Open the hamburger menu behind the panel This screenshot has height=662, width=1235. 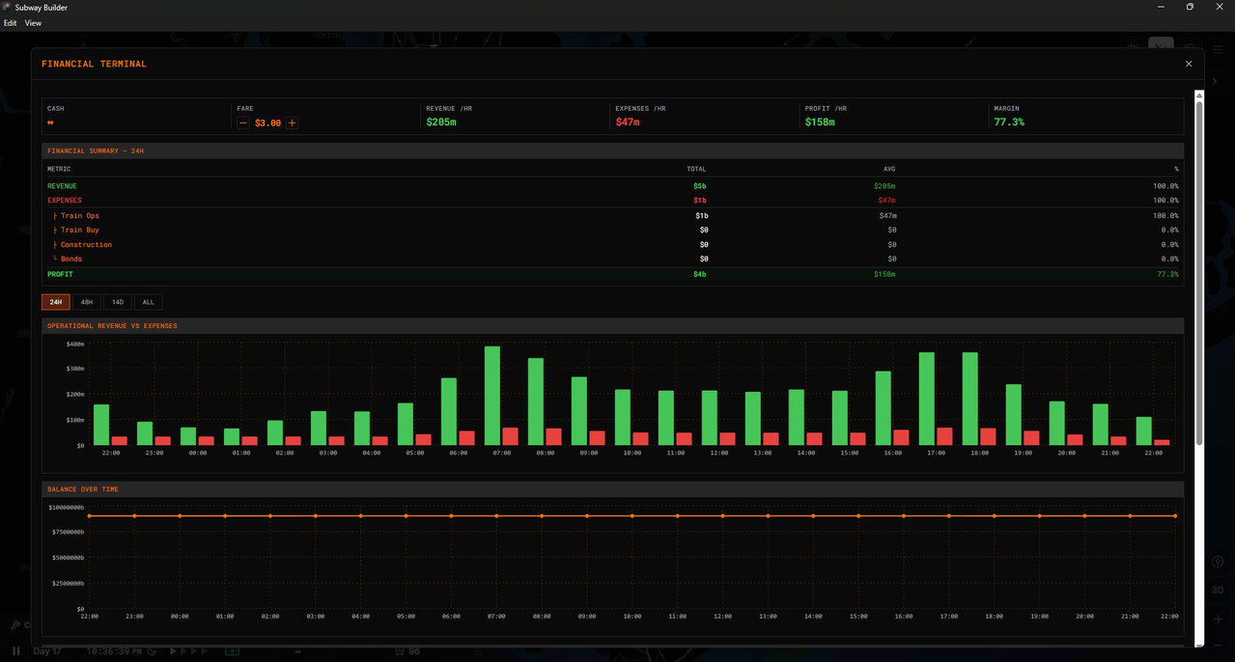(x=1218, y=49)
